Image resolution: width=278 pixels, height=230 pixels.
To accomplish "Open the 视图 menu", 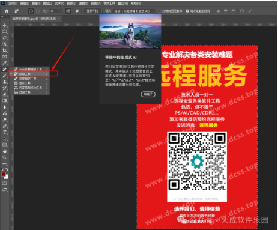I will point(95,4).
